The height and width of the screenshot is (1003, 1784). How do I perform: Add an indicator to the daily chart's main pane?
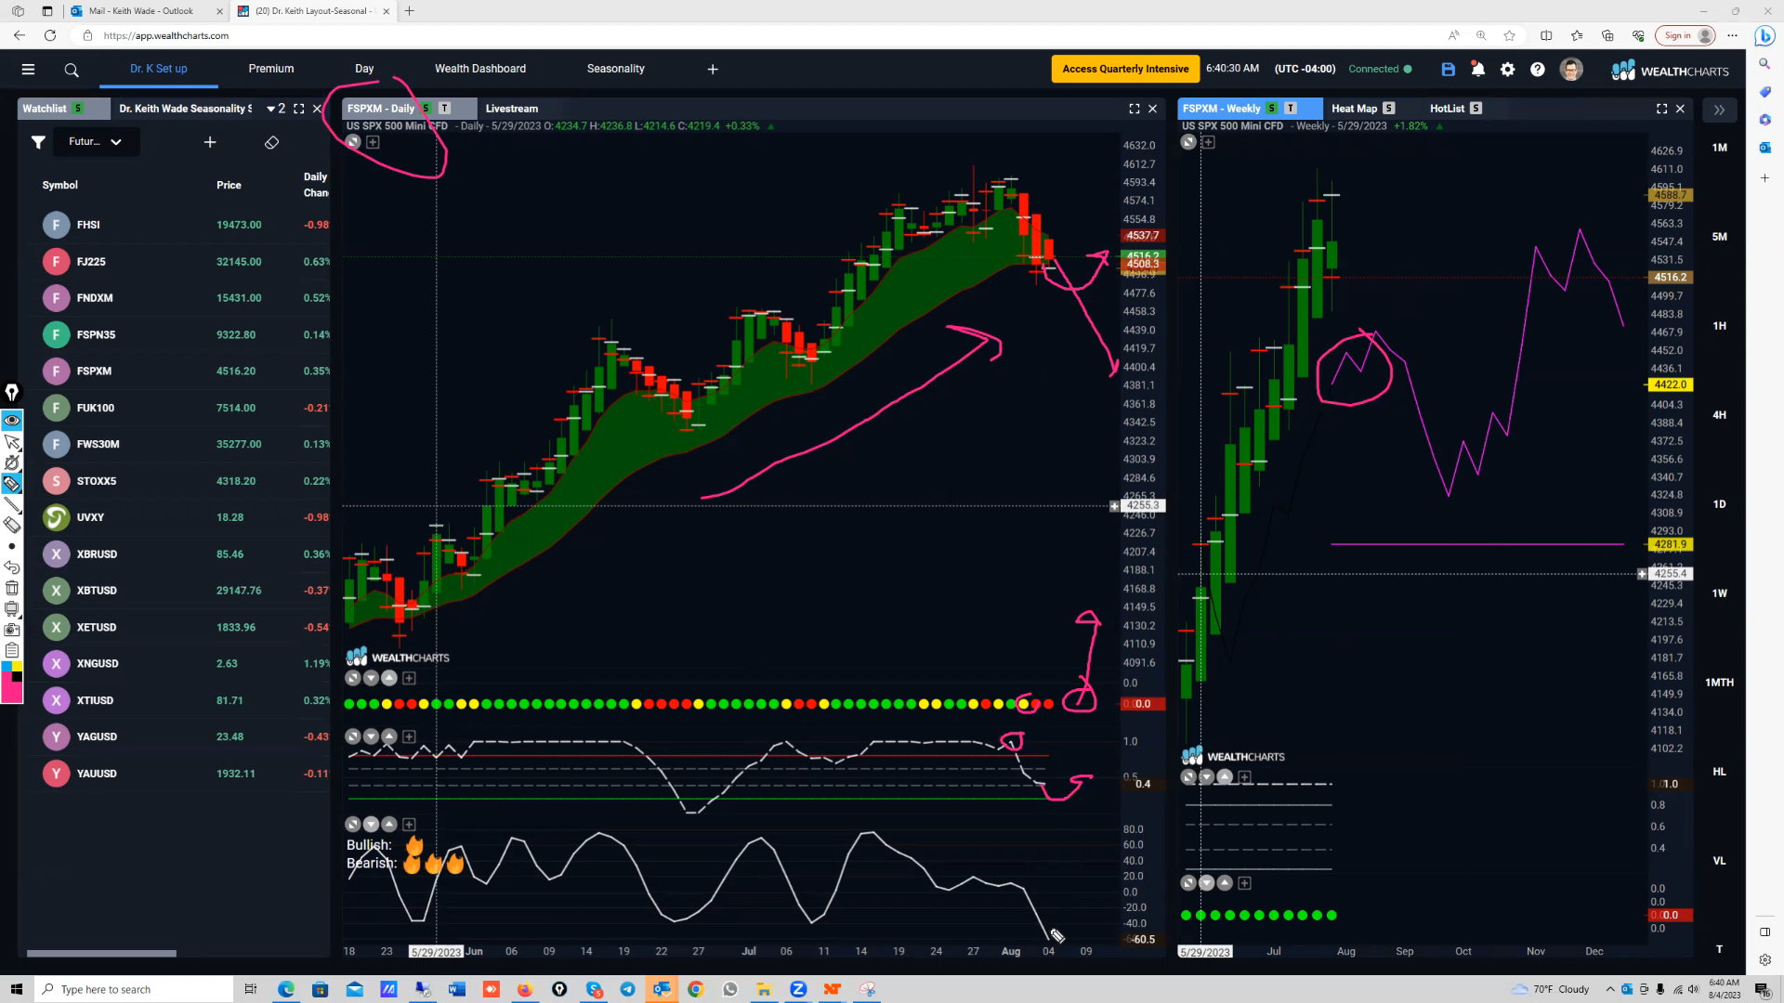(x=373, y=142)
